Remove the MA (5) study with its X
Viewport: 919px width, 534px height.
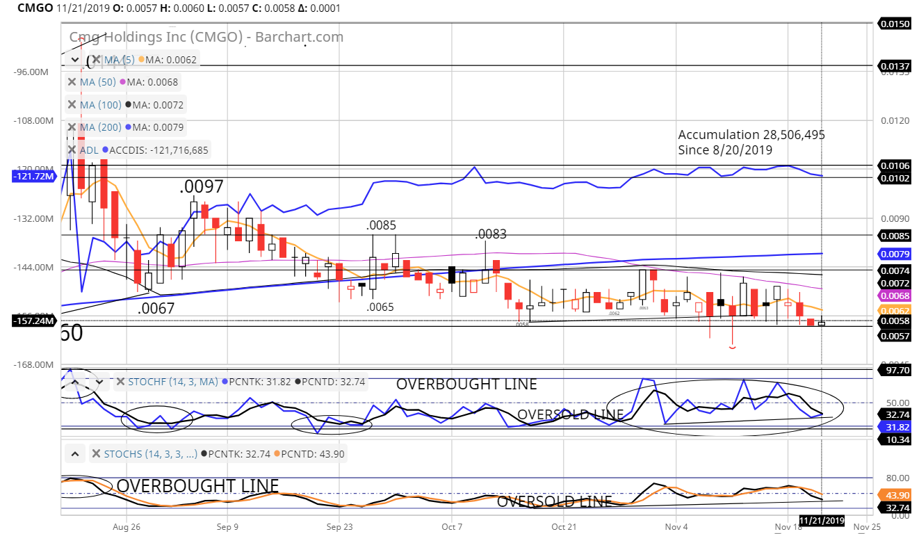(96, 60)
